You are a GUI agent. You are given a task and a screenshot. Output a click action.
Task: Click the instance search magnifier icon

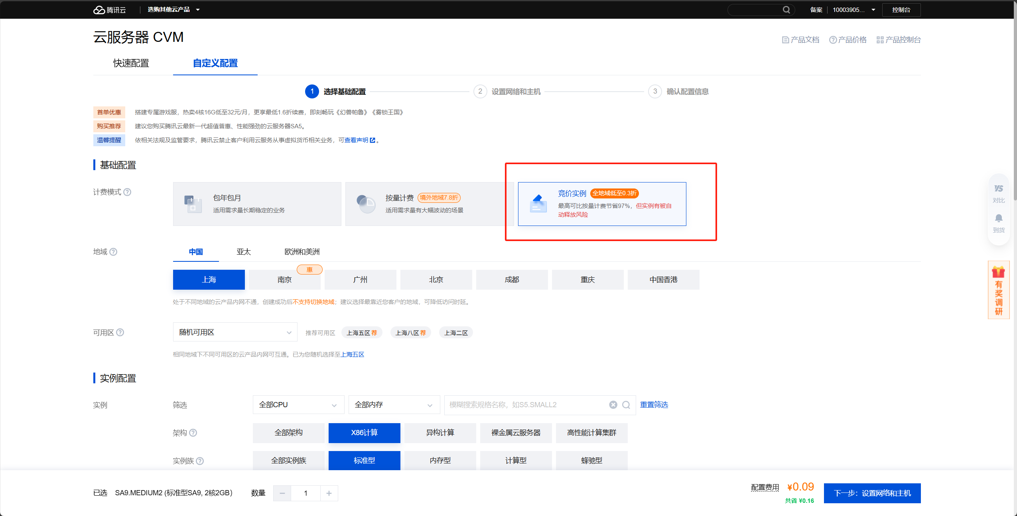pyautogui.click(x=626, y=405)
